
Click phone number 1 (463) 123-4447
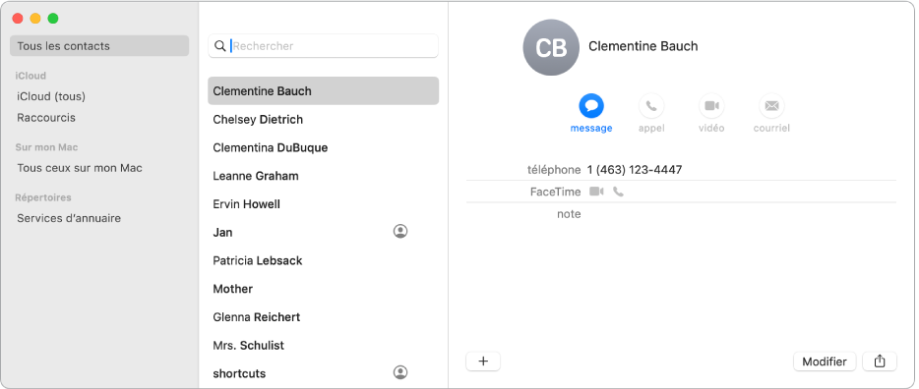click(x=635, y=170)
